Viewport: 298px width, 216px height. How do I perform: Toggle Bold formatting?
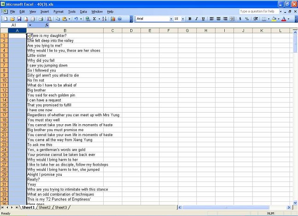click(190, 18)
